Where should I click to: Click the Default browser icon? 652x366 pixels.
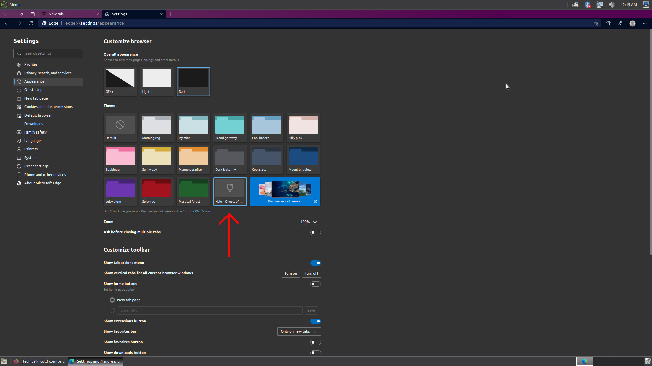(19, 115)
